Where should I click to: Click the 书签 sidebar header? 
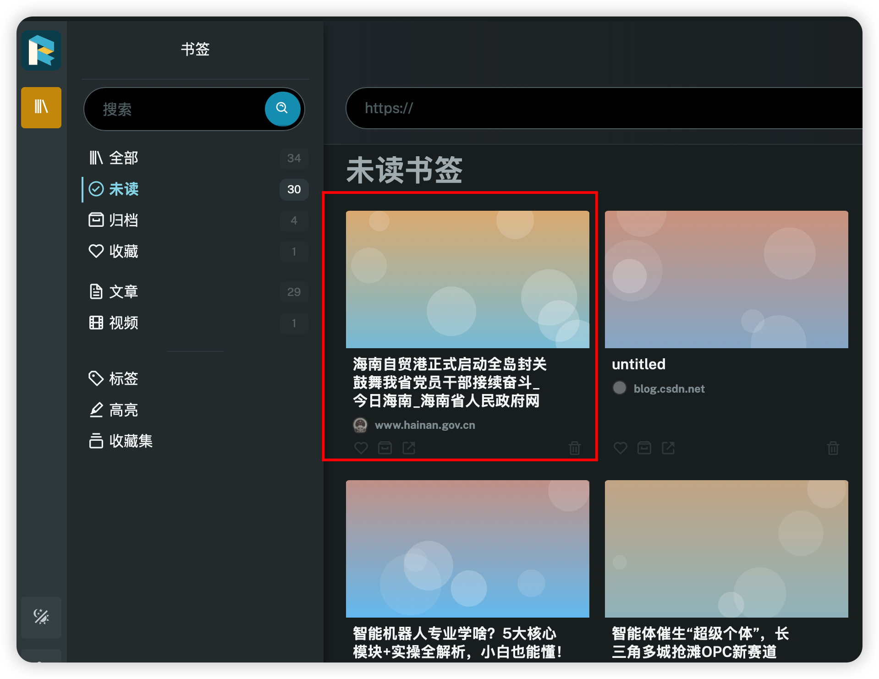click(x=195, y=49)
